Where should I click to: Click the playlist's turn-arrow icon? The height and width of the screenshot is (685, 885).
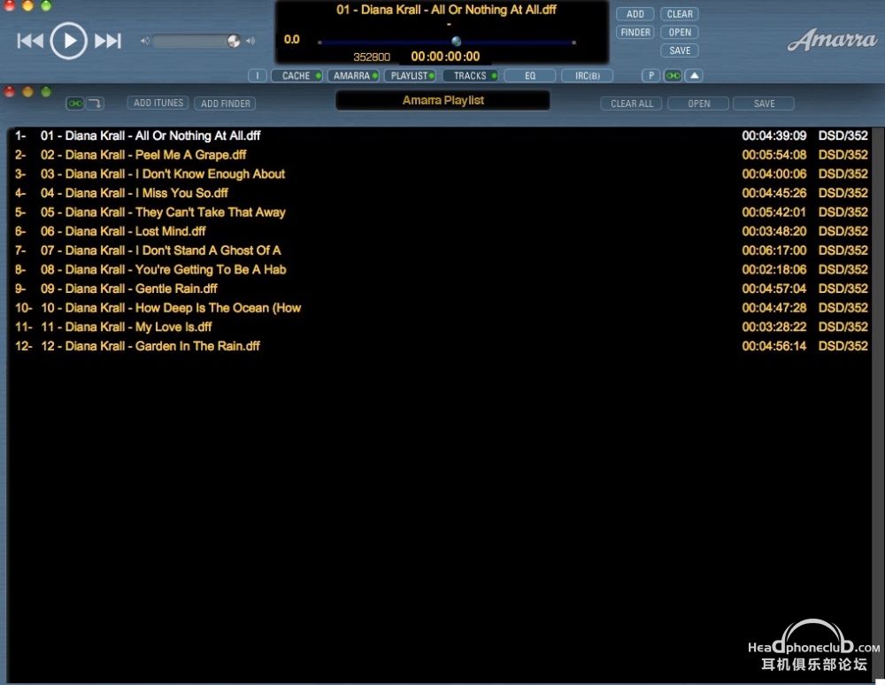pyautogui.click(x=95, y=104)
